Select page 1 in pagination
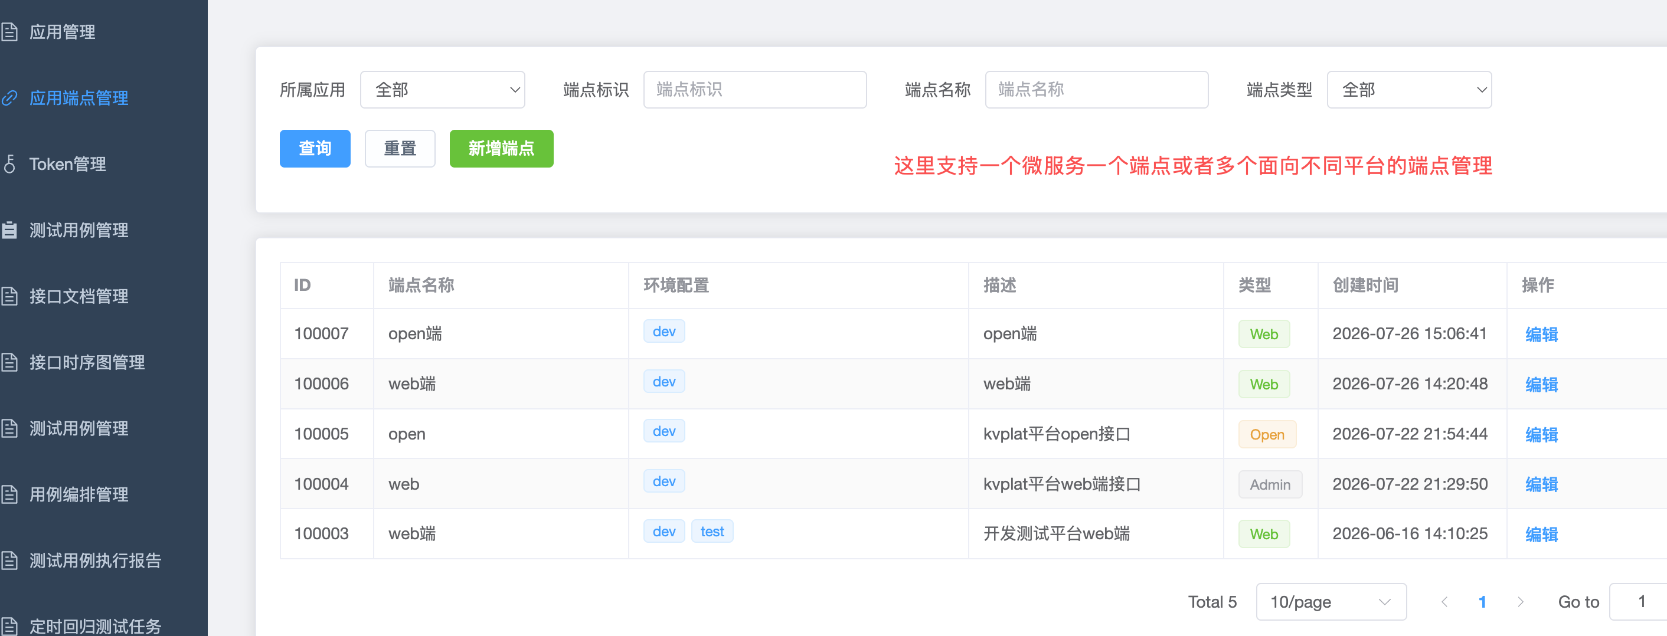Screen dimensions: 1667x636 coord(1482,602)
